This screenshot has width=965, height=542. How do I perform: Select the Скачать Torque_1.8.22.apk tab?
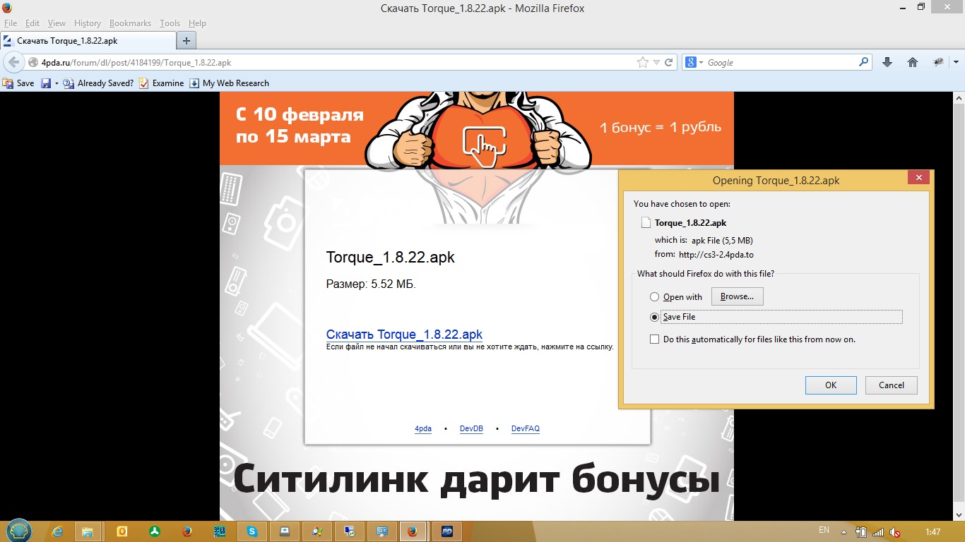click(87, 40)
